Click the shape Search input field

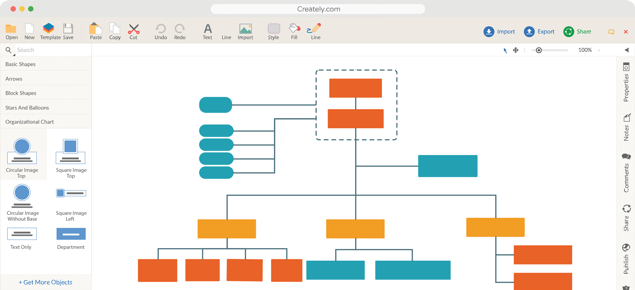(x=52, y=50)
